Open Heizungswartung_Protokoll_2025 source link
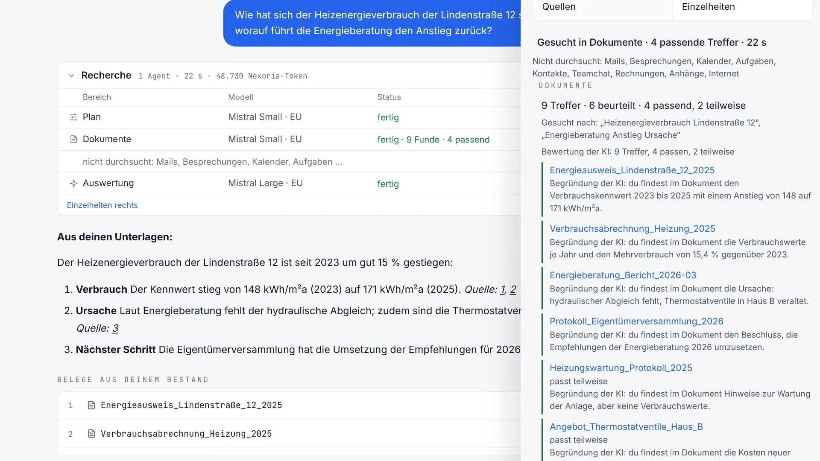The width and height of the screenshot is (820, 461). coord(621,368)
